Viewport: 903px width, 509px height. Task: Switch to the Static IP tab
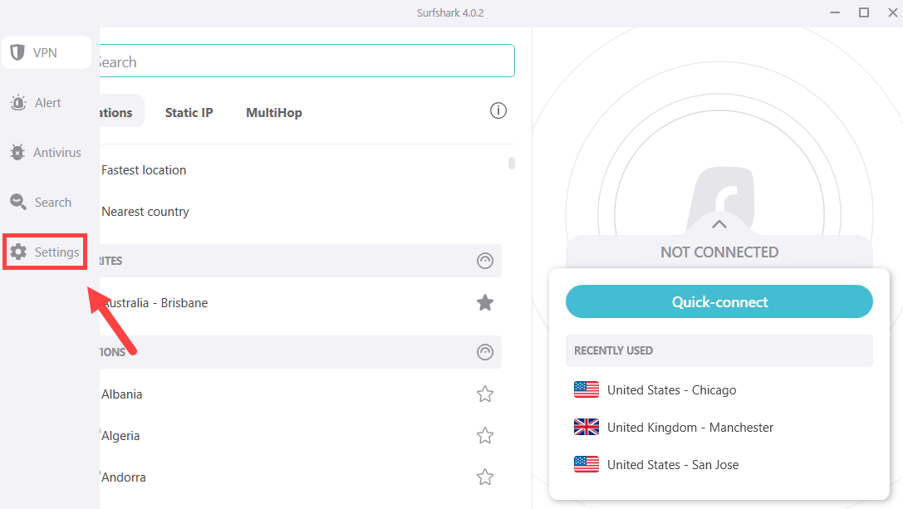(189, 112)
